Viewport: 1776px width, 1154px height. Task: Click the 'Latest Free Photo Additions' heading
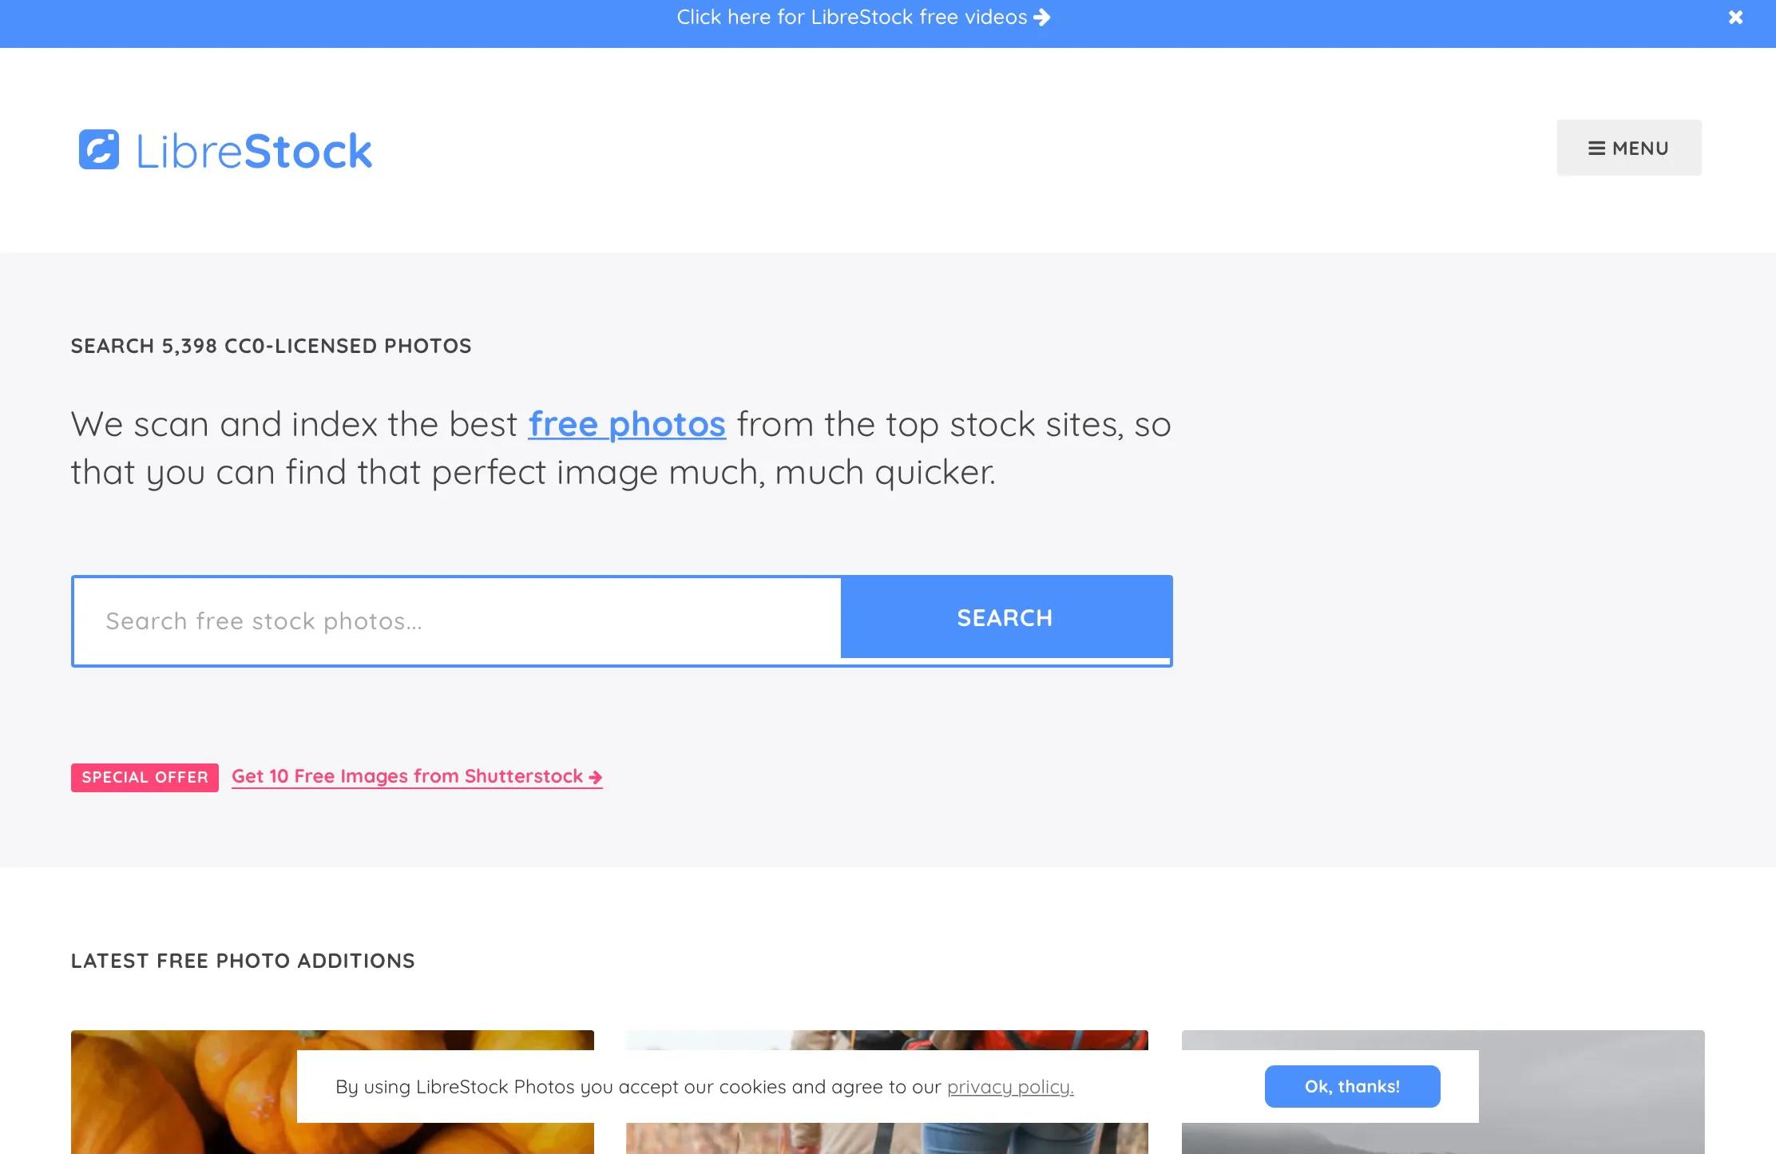click(243, 961)
